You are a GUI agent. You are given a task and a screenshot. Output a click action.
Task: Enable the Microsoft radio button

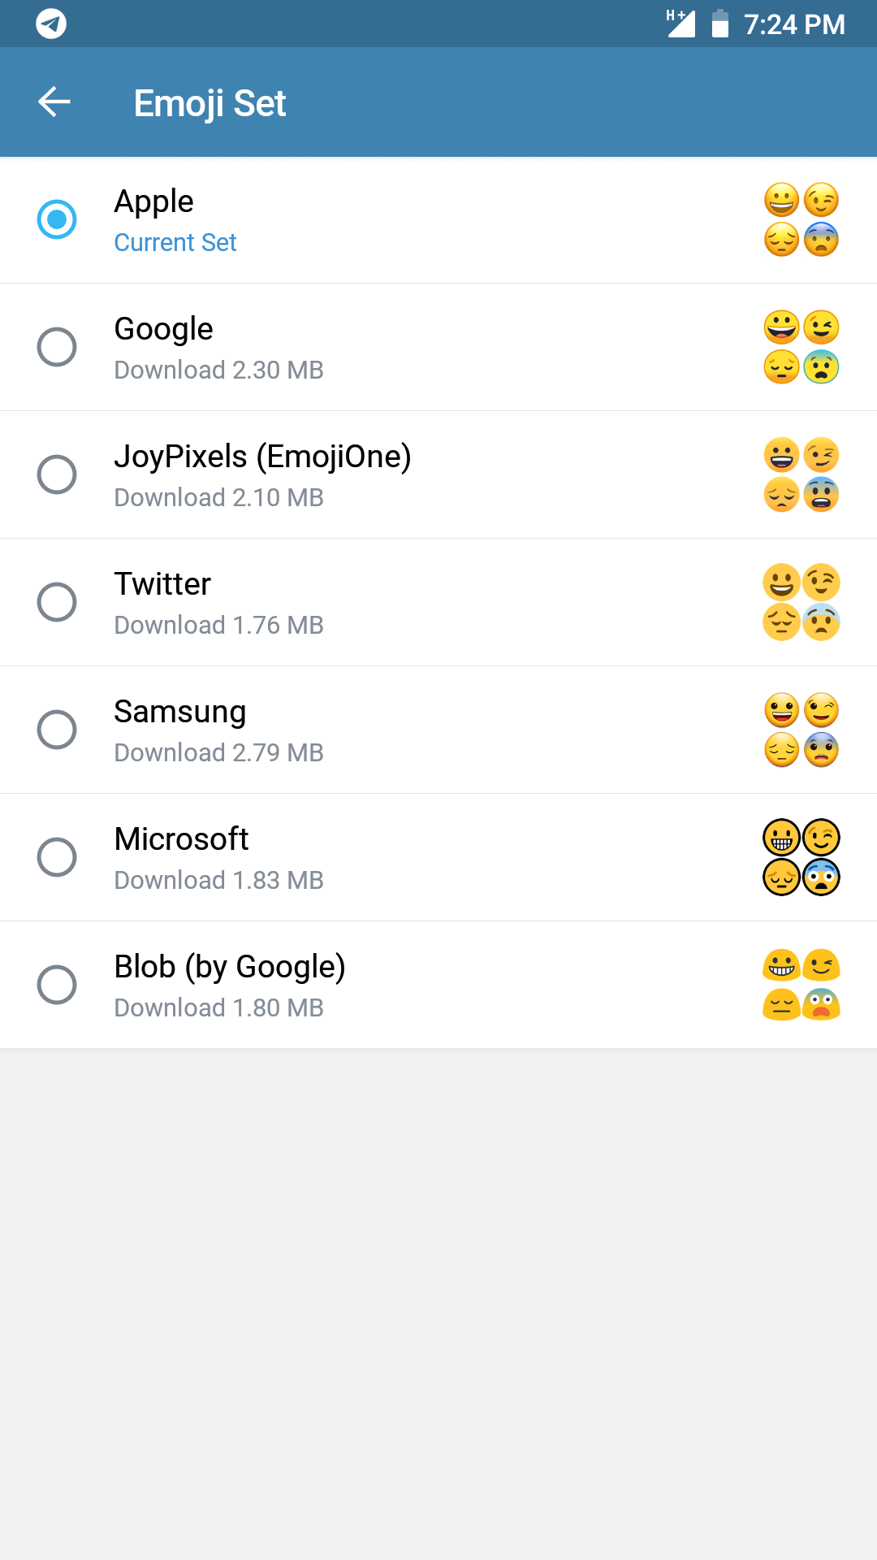click(57, 857)
